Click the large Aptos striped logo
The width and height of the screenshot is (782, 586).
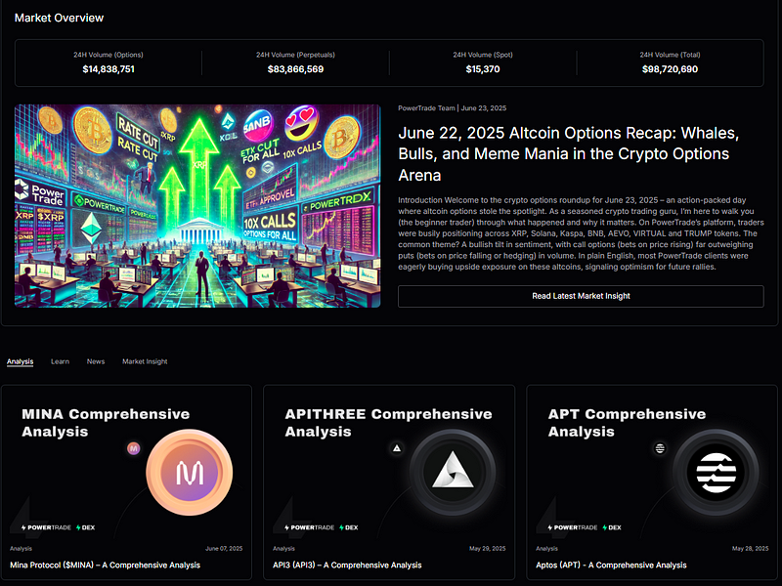coord(716,473)
